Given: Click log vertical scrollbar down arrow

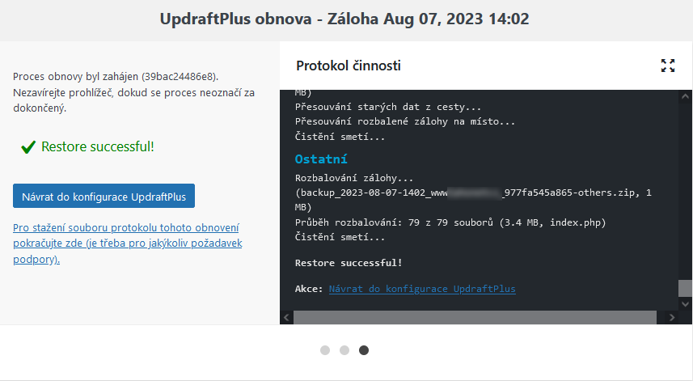Looking at the screenshot, I should 685,303.
